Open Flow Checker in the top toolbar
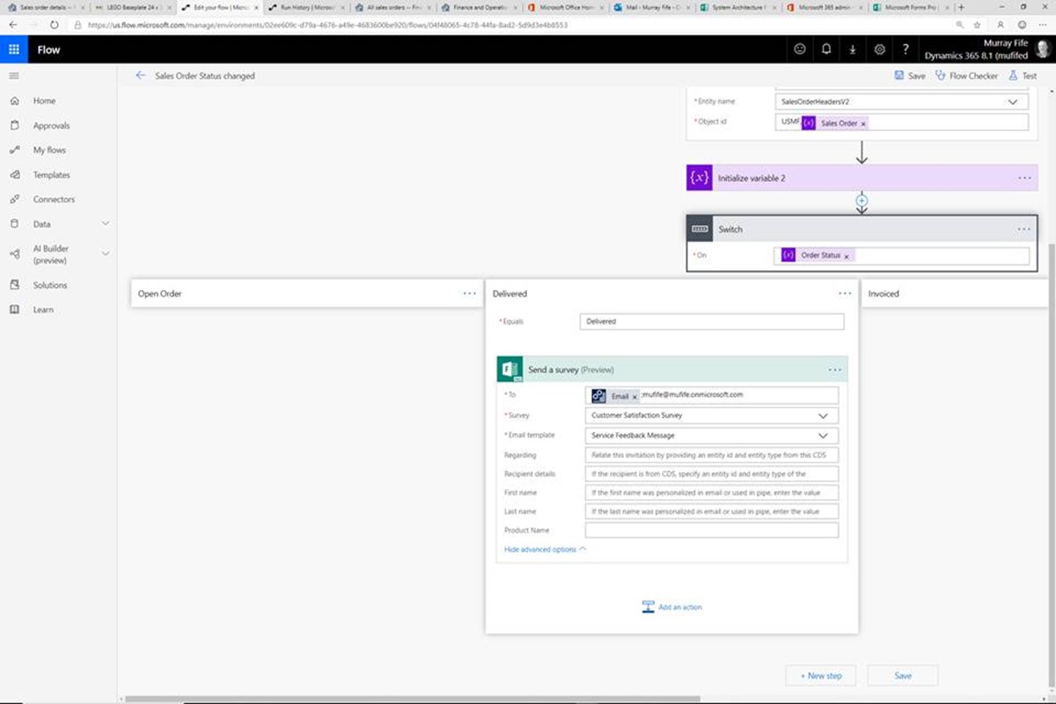The width and height of the screenshot is (1056, 704). tap(966, 76)
